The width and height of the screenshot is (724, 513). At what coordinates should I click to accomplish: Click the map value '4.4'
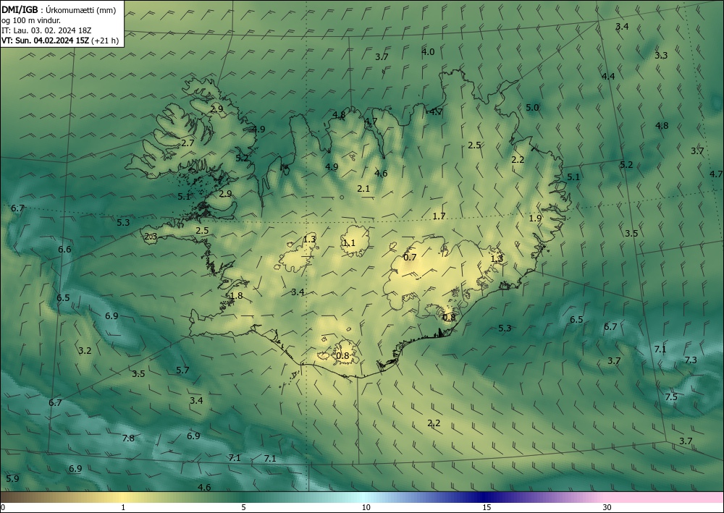608,76
